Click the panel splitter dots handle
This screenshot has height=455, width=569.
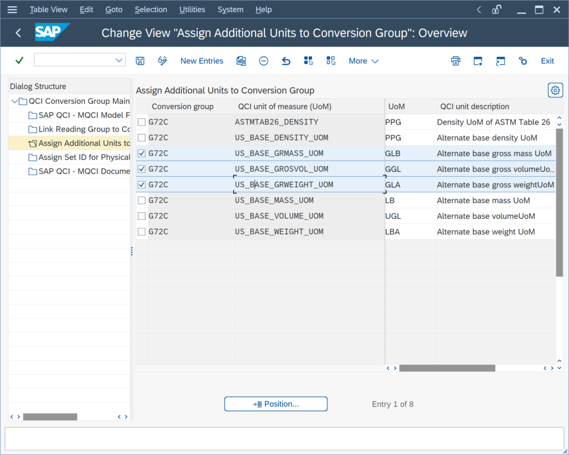(x=132, y=251)
